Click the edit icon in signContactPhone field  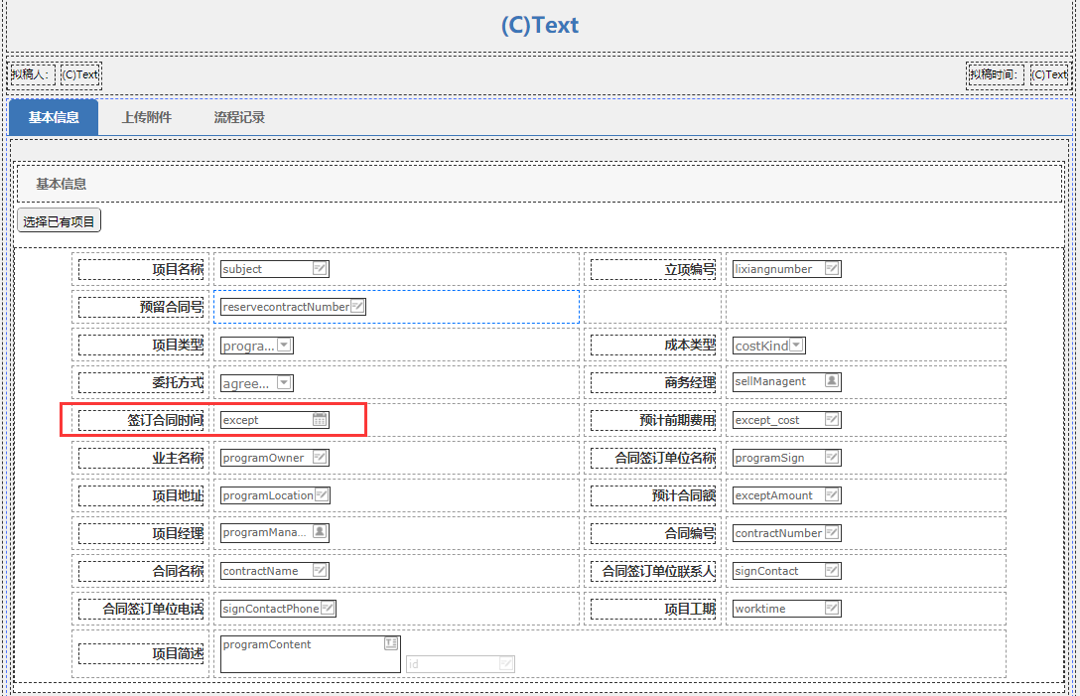tap(328, 609)
